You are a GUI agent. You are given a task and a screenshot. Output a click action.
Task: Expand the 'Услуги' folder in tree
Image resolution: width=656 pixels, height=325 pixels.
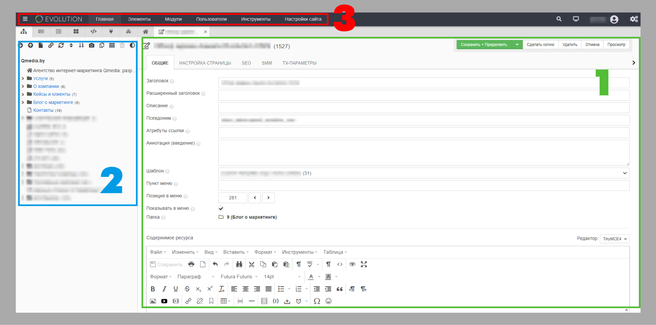(x=23, y=78)
